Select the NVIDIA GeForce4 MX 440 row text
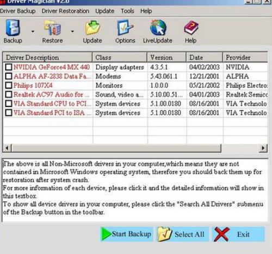 click(52, 67)
